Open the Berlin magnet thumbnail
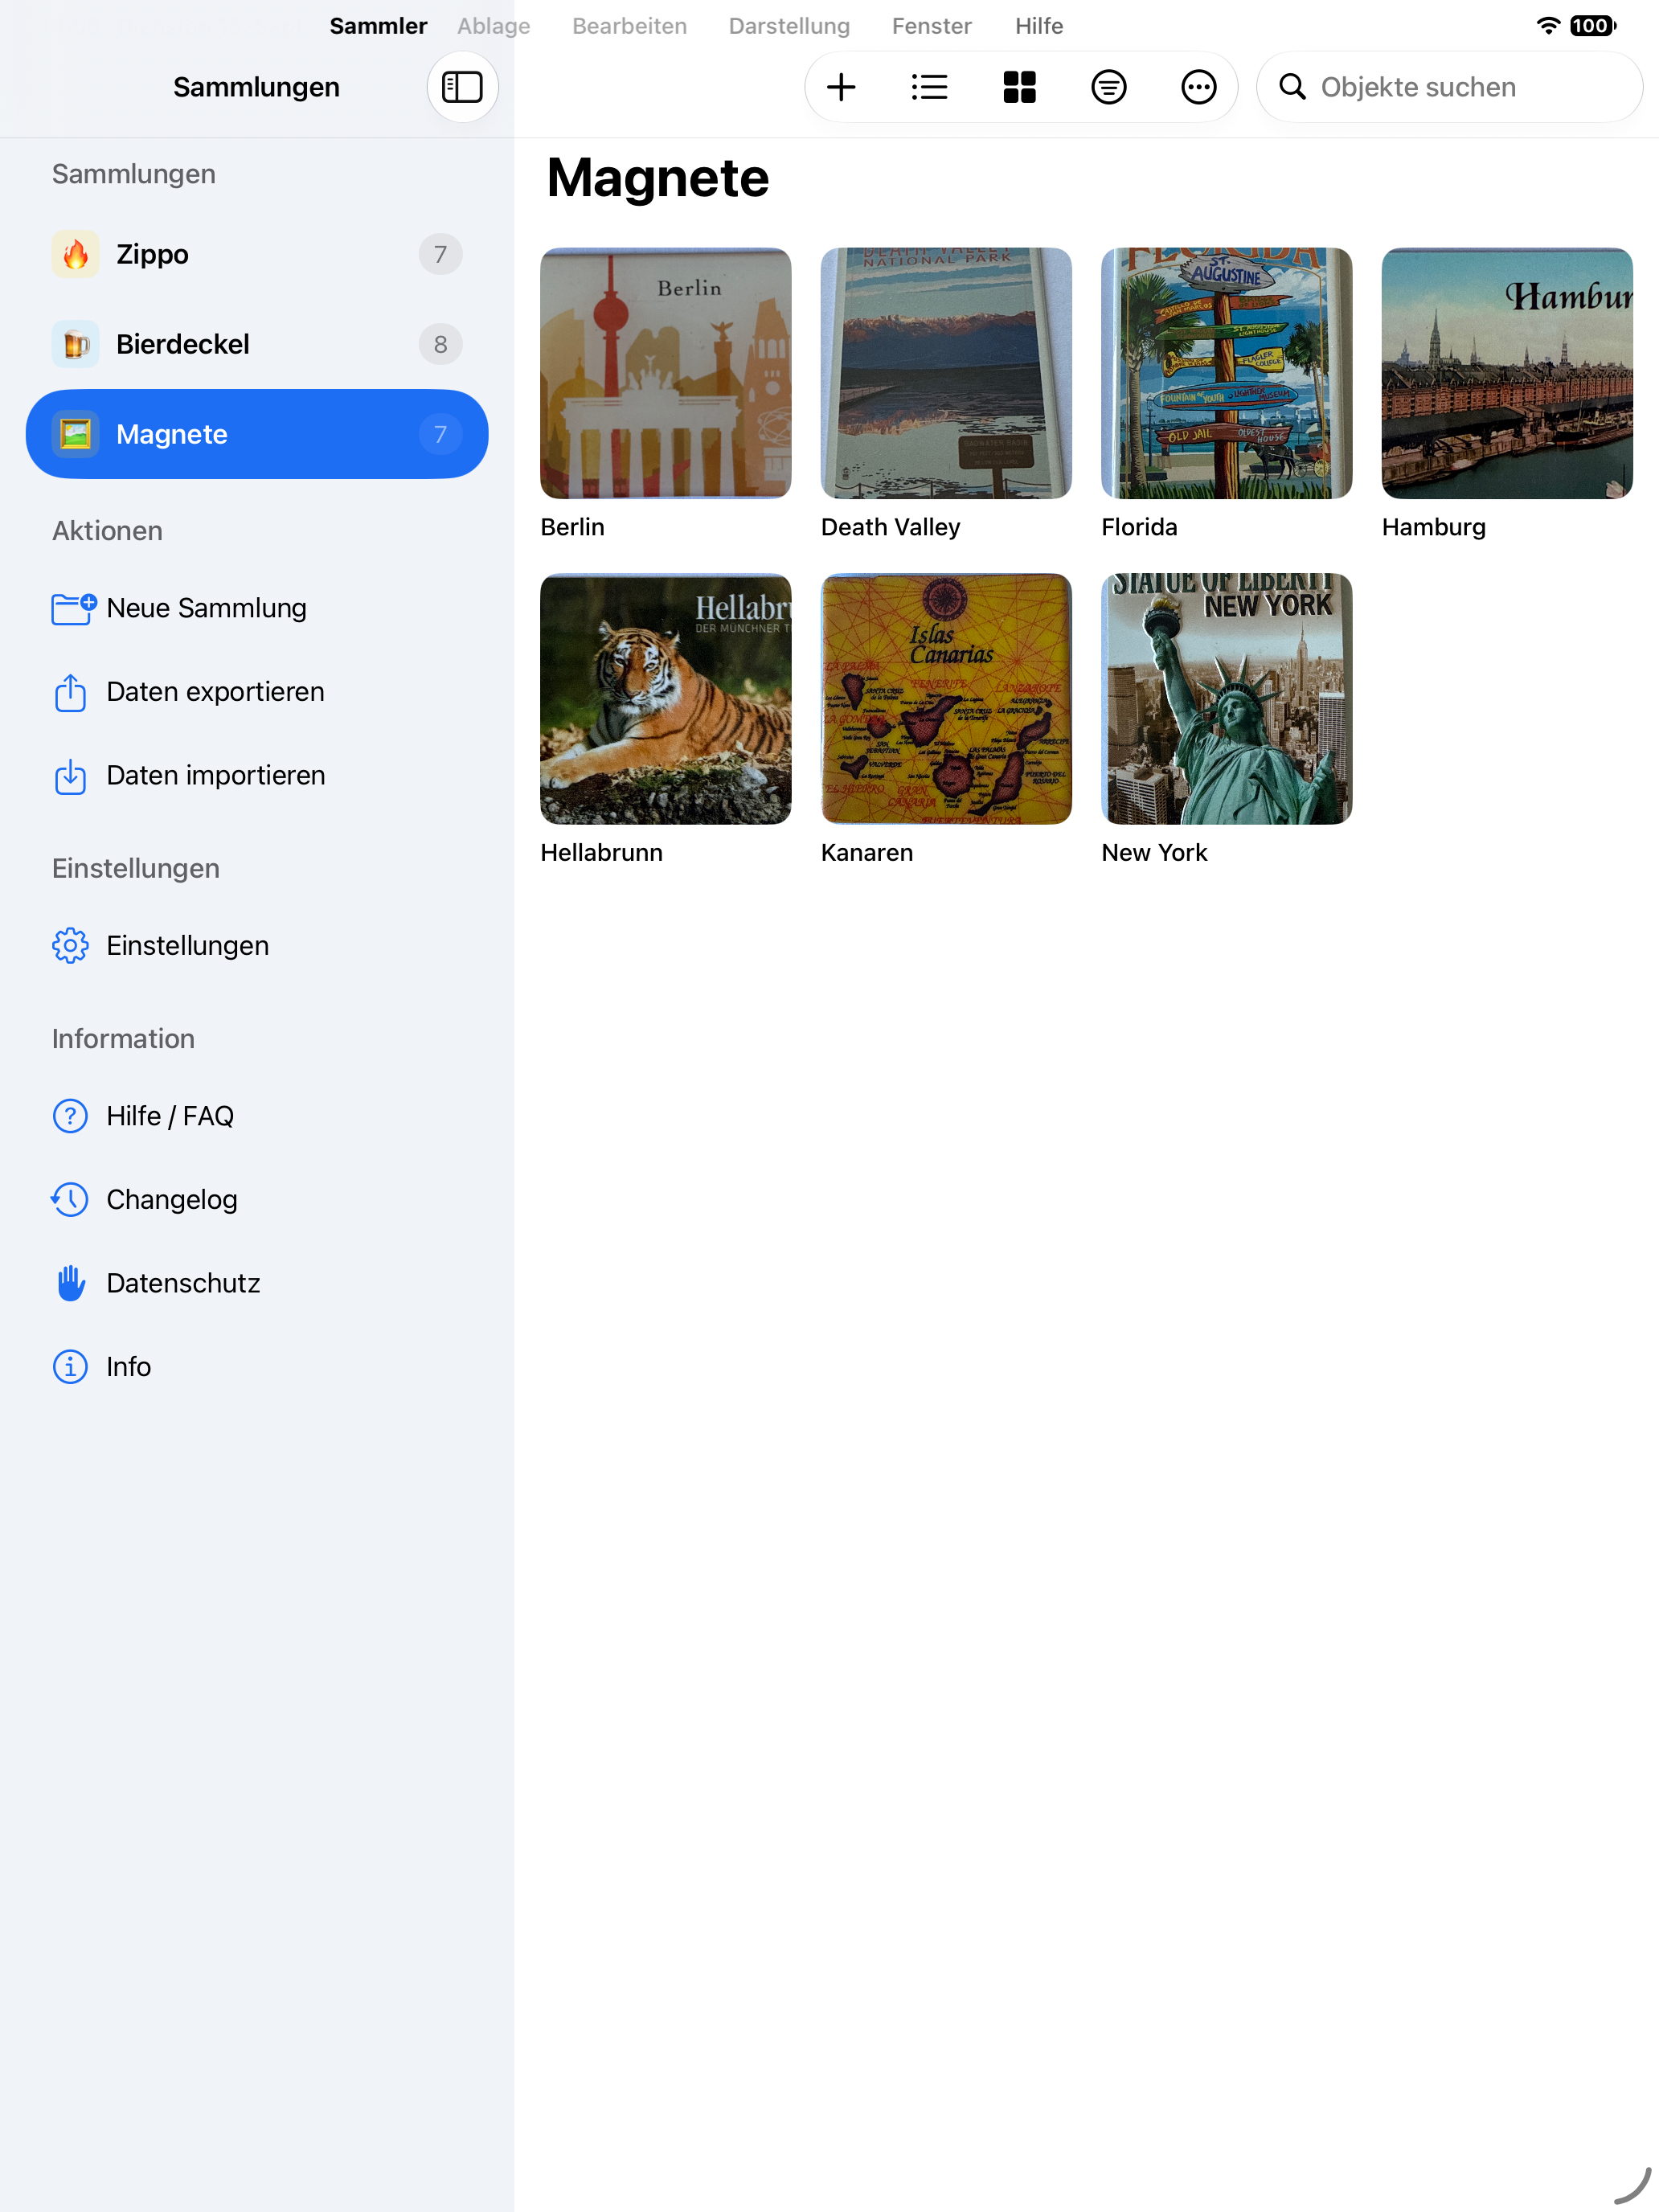The image size is (1659, 2212). pos(666,373)
